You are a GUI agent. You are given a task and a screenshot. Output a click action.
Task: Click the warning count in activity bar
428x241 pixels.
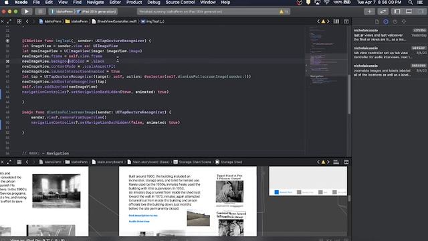pos(284,11)
